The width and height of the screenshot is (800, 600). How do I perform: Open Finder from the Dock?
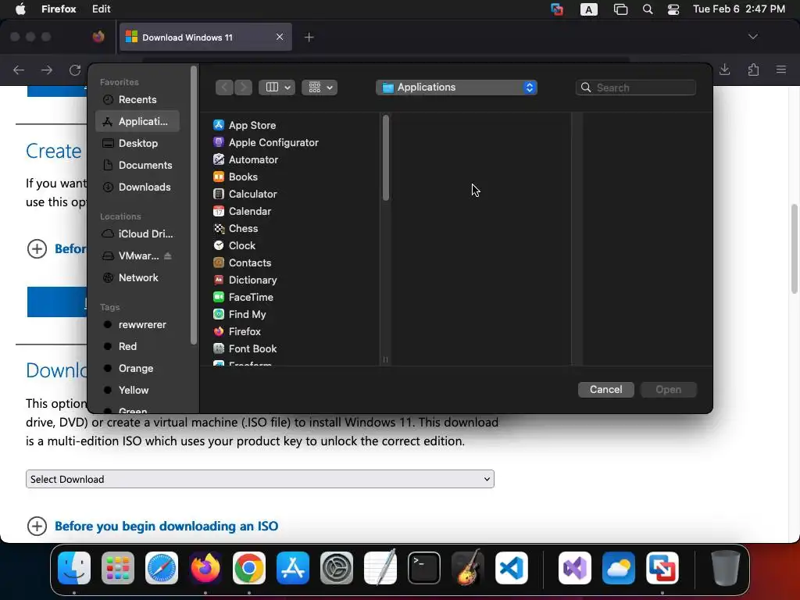(x=74, y=568)
